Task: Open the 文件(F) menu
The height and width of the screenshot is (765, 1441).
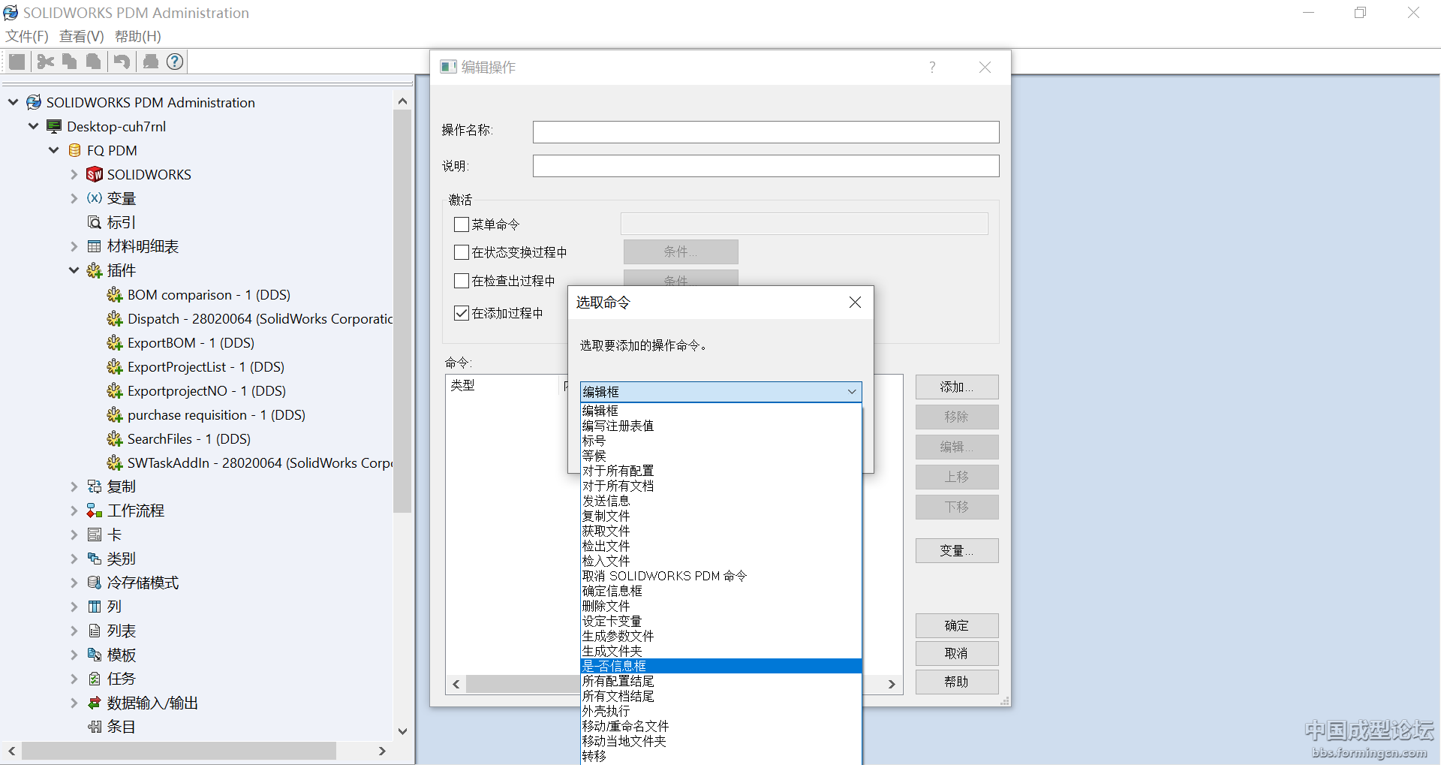Action: coord(27,36)
